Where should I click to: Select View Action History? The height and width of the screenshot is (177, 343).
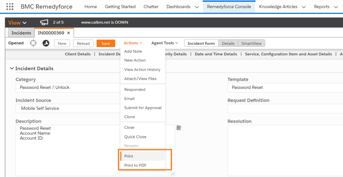[x=143, y=69]
